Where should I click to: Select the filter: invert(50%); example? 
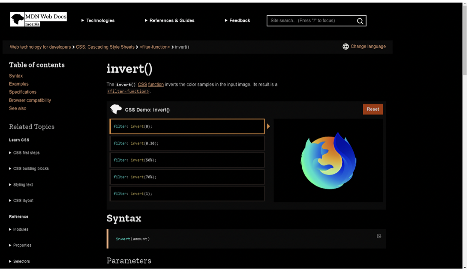[187, 160]
